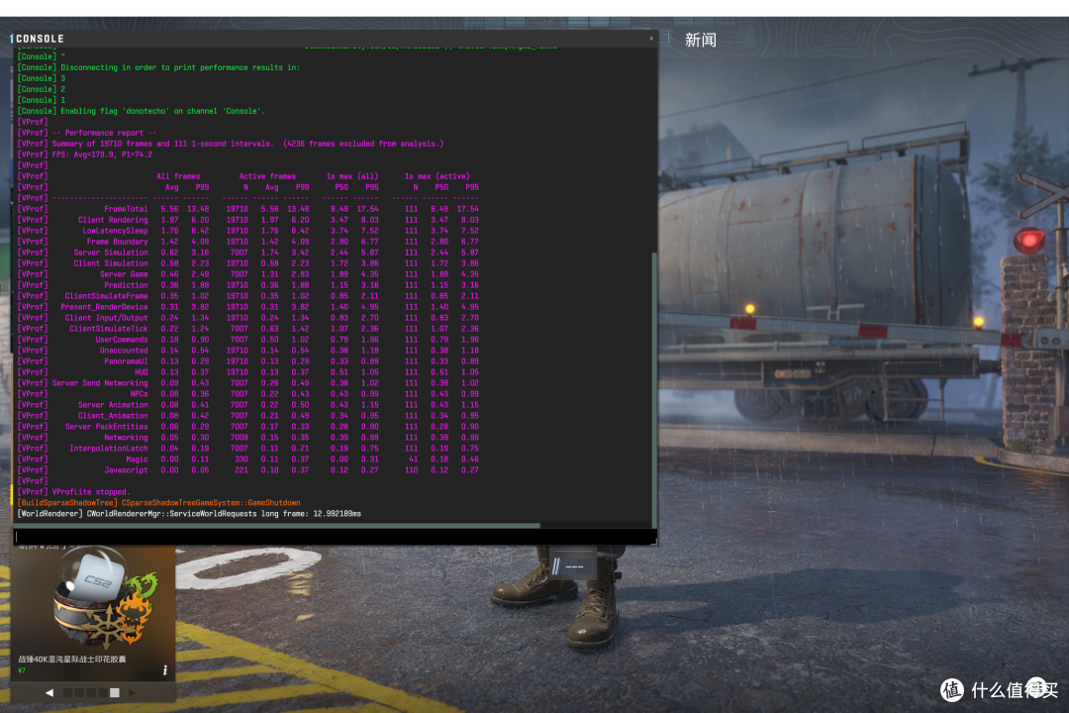This screenshot has height=713, width=1069.
Task: Open info icon on the sticker capsule card
Action: click(x=165, y=670)
